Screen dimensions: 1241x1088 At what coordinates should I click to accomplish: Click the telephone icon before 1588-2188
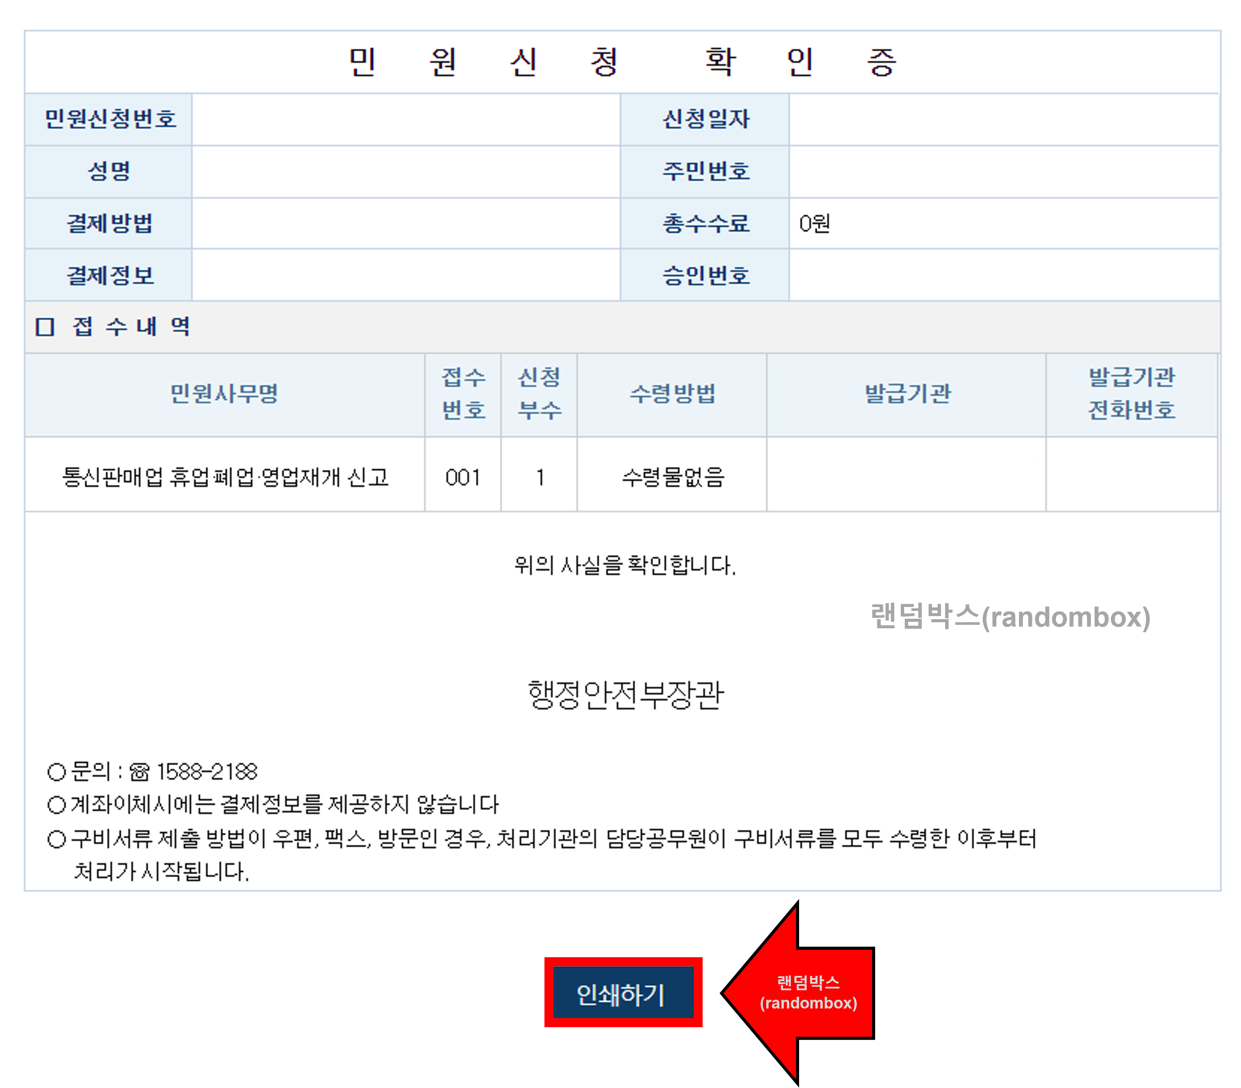[139, 772]
